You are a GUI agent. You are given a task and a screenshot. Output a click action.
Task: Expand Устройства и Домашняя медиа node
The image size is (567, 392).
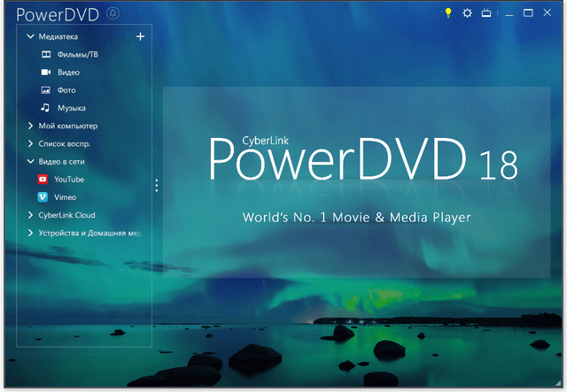click(30, 234)
